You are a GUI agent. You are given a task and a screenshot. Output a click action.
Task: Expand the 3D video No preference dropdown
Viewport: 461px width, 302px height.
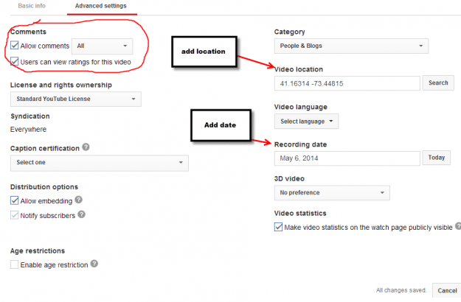332,193
